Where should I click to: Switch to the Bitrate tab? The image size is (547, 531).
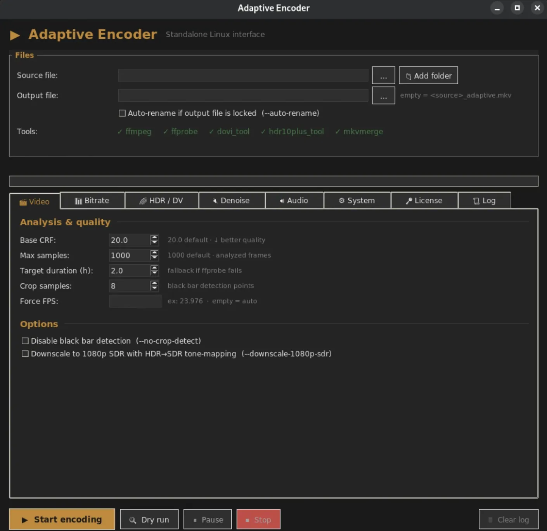92,200
